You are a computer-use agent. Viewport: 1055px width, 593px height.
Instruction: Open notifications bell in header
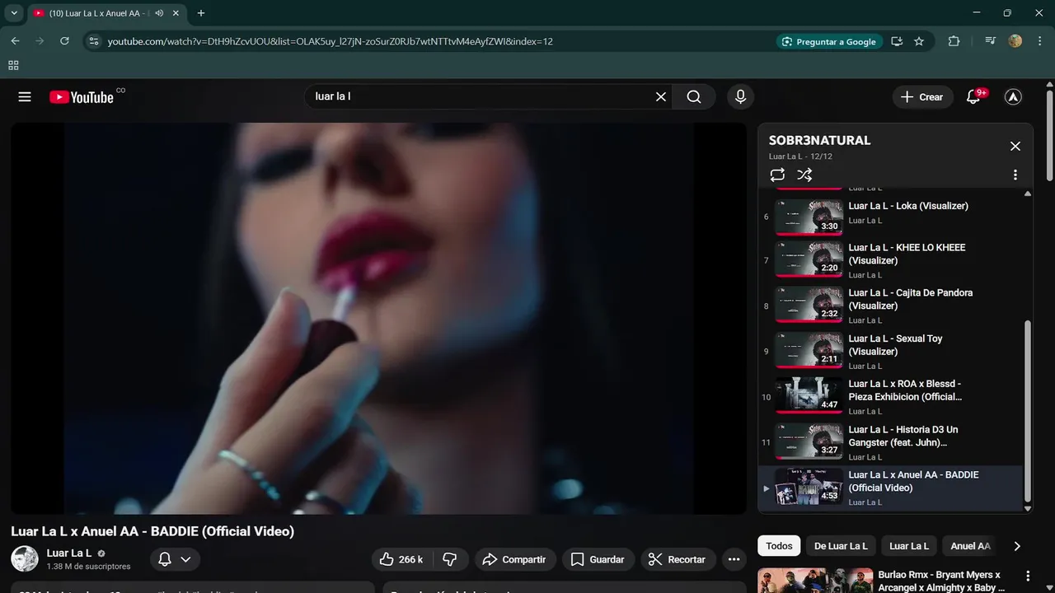pos(973,97)
